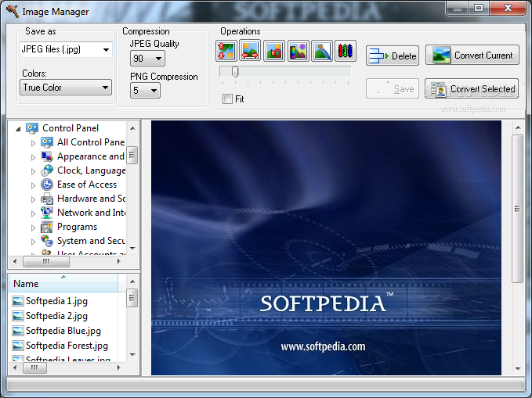The height and width of the screenshot is (398, 532).
Task: Click the folder tree horizontal scroll right arrow
Action: (118, 261)
